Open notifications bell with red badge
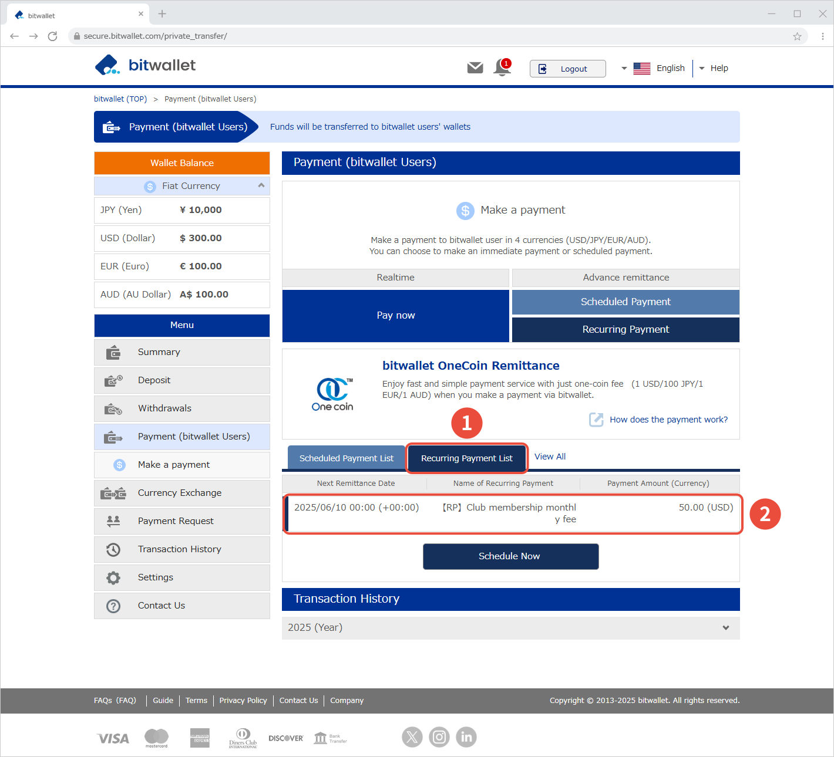Screen dimensions: 834x757 tap(502, 67)
